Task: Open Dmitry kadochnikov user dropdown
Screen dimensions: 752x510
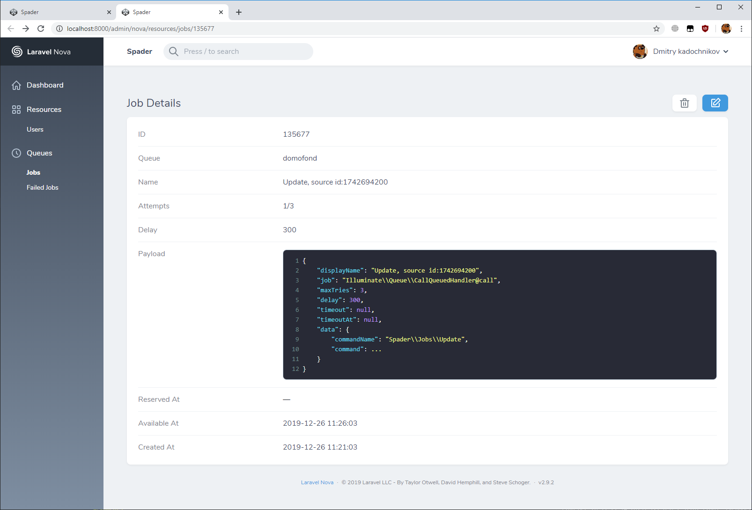Action: [691, 52]
